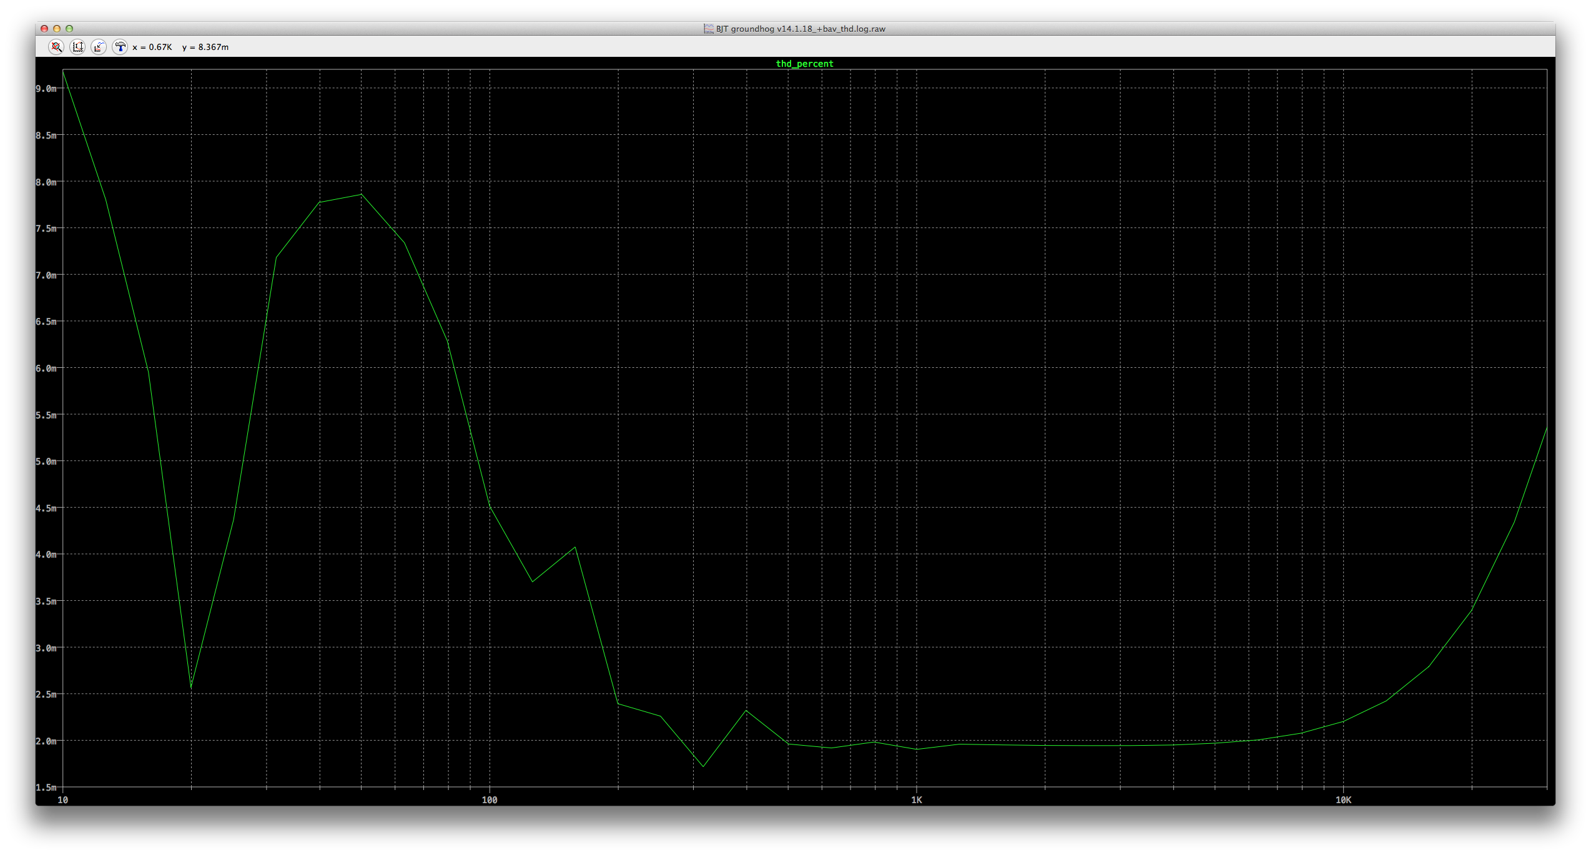Click the 5.0m vertical axis label

pos(46,462)
